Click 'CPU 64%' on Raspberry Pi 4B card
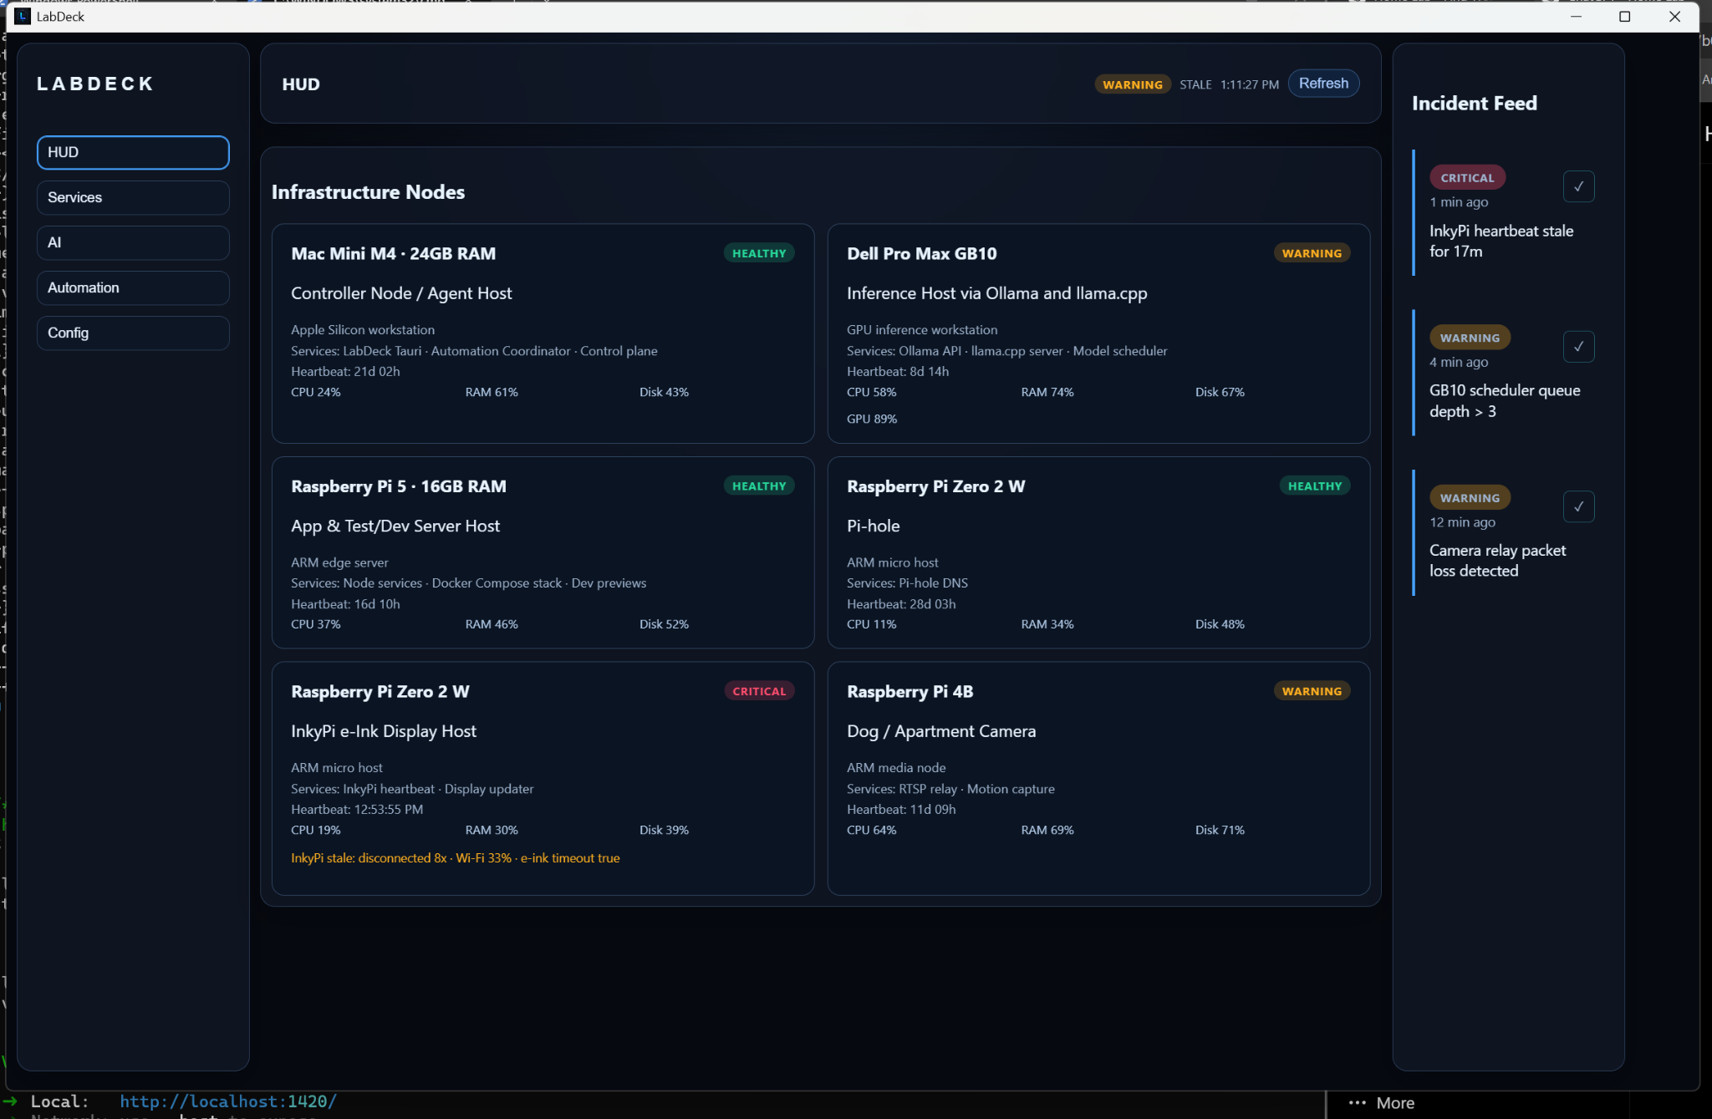The height and width of the screenshot is (1119, 1712). click(871, 830)
